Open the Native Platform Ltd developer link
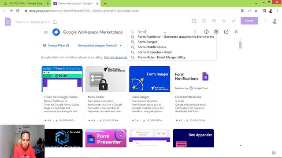Viewport: 282px width, 158px height. (x=56, y=101)
